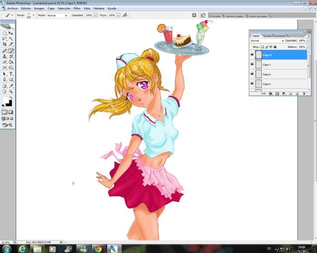Open the brush Modo dropdown

(x=57, y=15)
